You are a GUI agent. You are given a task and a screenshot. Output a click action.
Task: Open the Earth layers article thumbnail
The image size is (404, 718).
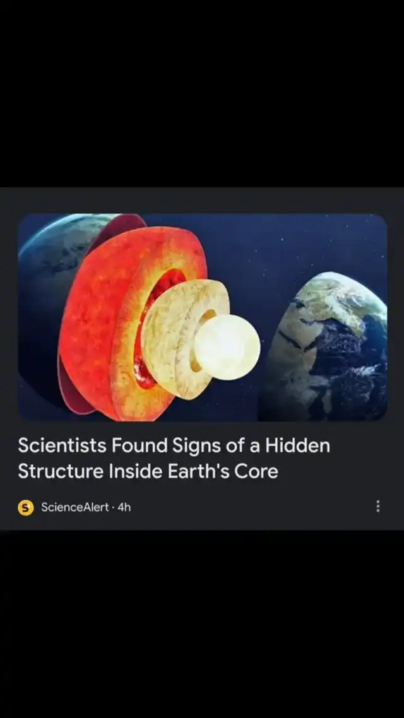pos(202,317)
